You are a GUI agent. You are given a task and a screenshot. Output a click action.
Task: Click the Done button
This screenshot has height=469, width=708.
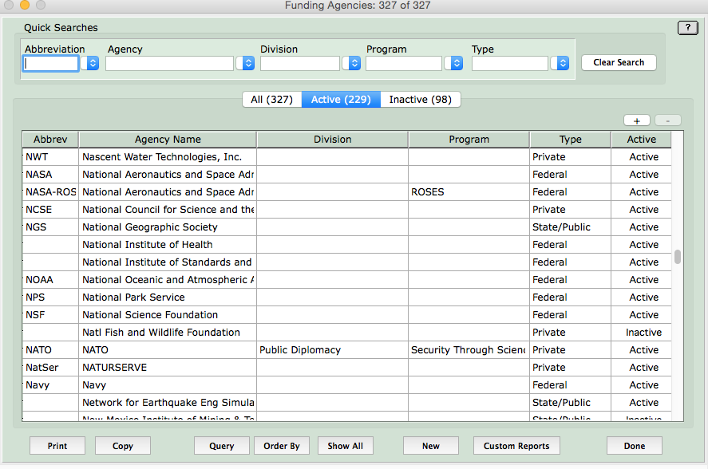(x=635, y=446)
